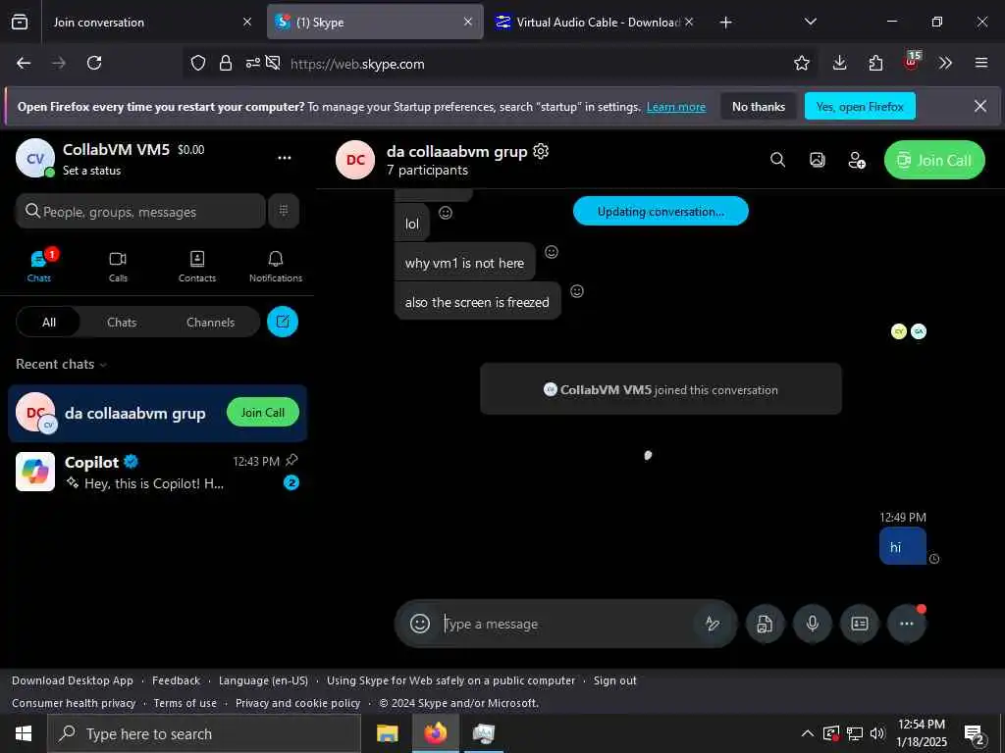Open the Chats section in Skype sidebar
Viewport: 1005px width, 753px height.
(39, 266)
